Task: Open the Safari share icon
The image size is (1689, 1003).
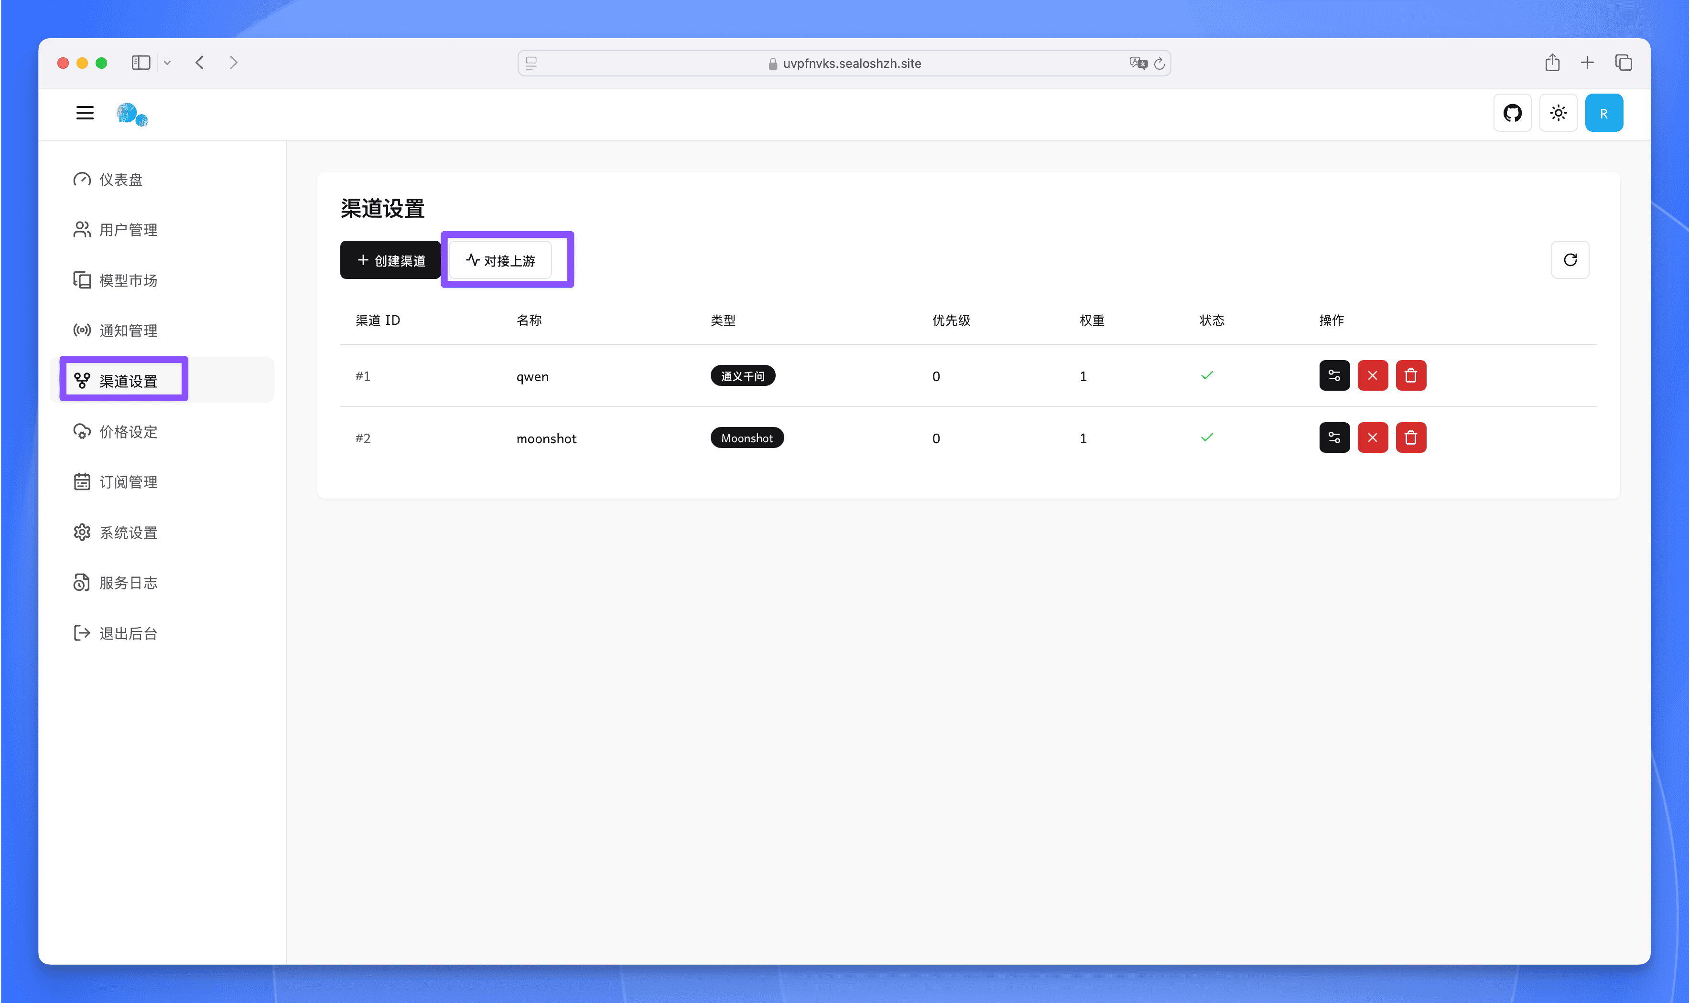Action: pos(1552,62)
